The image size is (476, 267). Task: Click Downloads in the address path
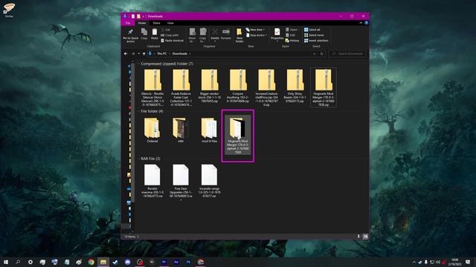(x=180, y=53)
